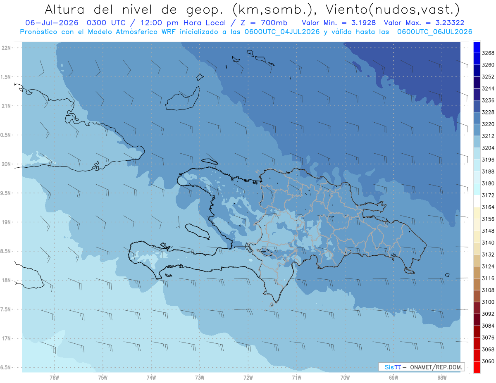
Task: Click the '0600UTC_06JUL2026' valid-until timestamp
Action: 434,32
